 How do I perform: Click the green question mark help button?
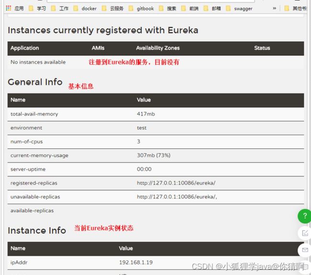(x=305, y=216)
